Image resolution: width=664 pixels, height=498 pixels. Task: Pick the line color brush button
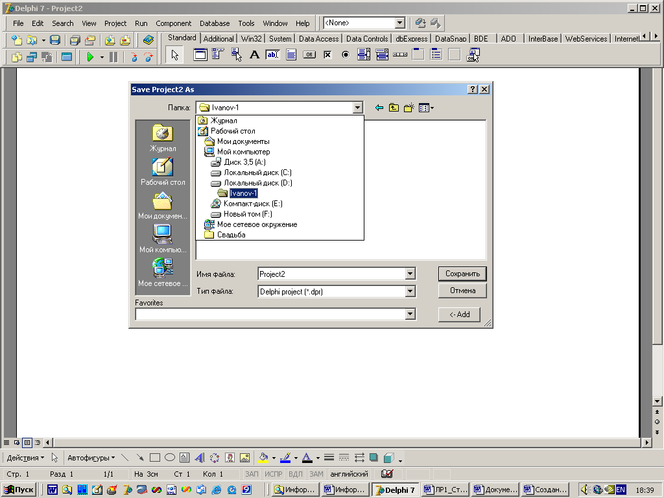285,458
